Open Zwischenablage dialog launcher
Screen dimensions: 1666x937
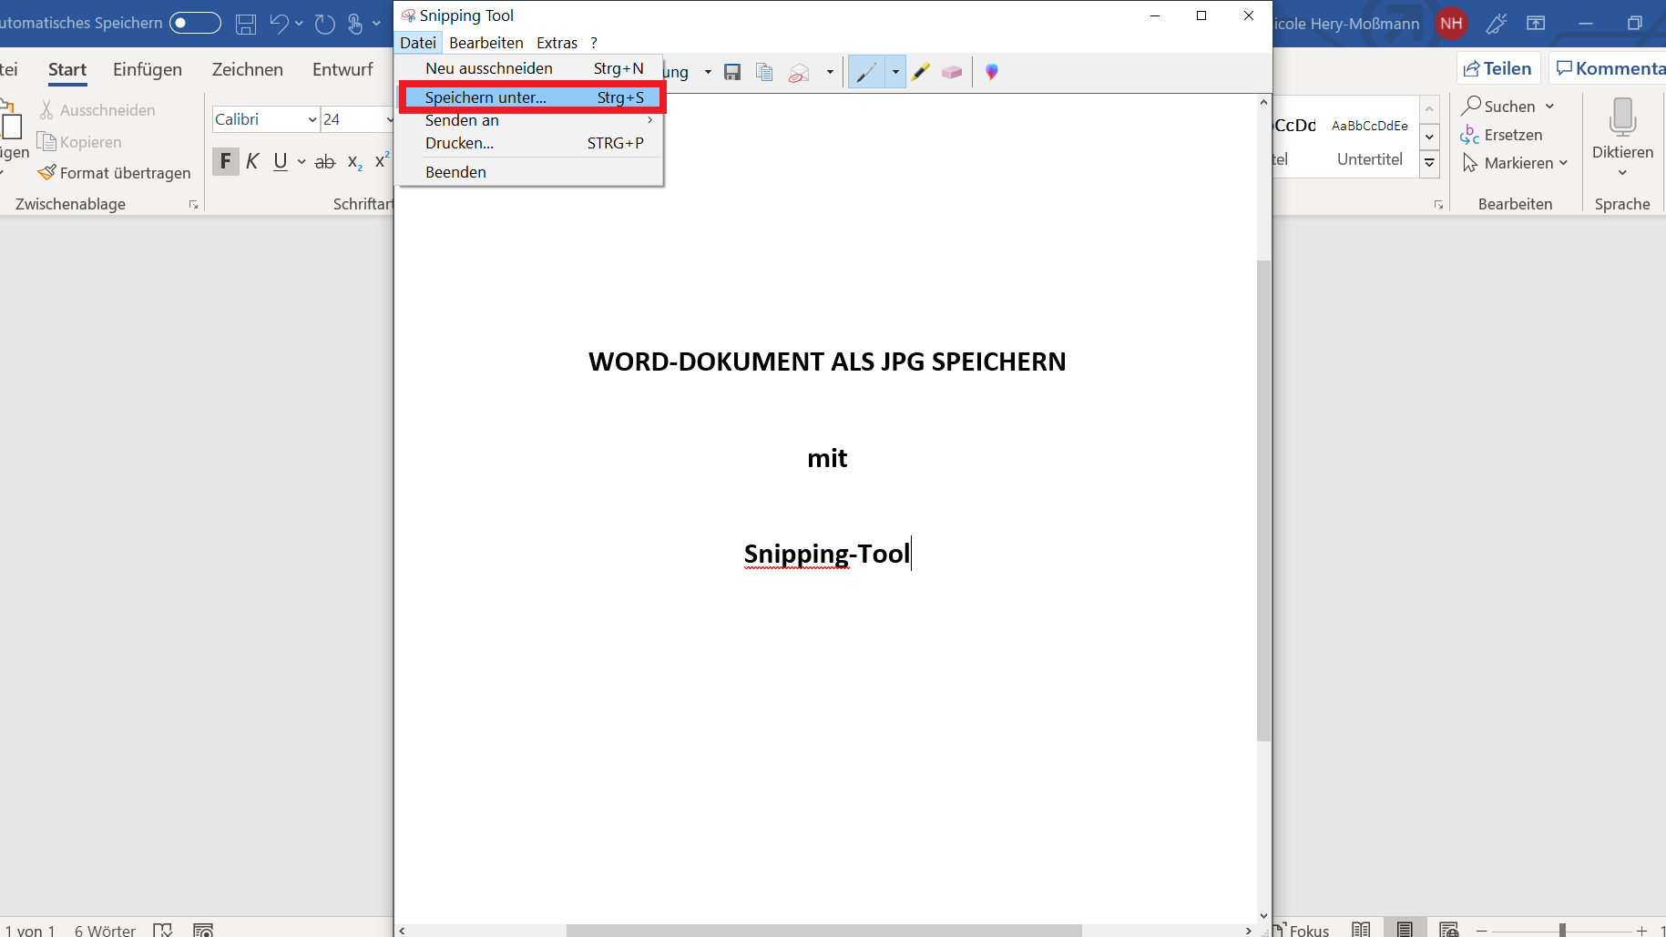(194, 205)
